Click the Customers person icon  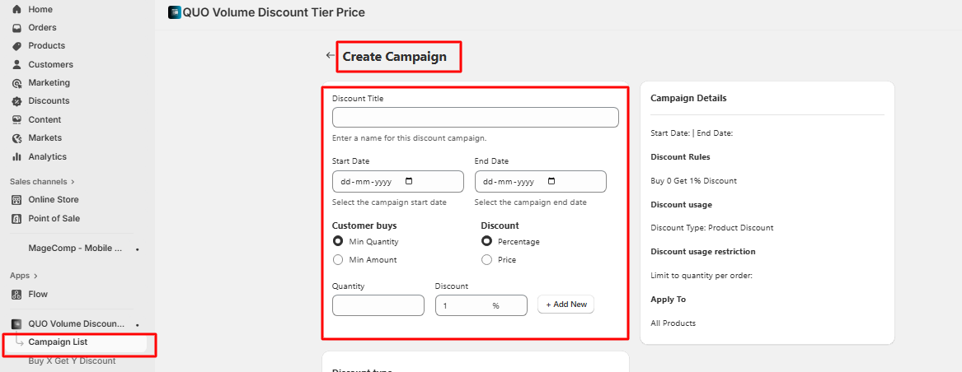click(16, 64)
